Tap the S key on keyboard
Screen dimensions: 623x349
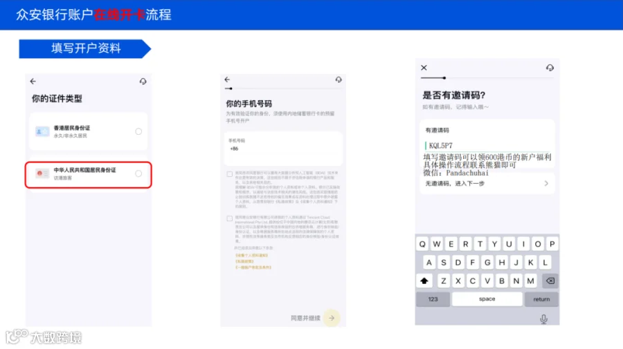coord(444,263)
